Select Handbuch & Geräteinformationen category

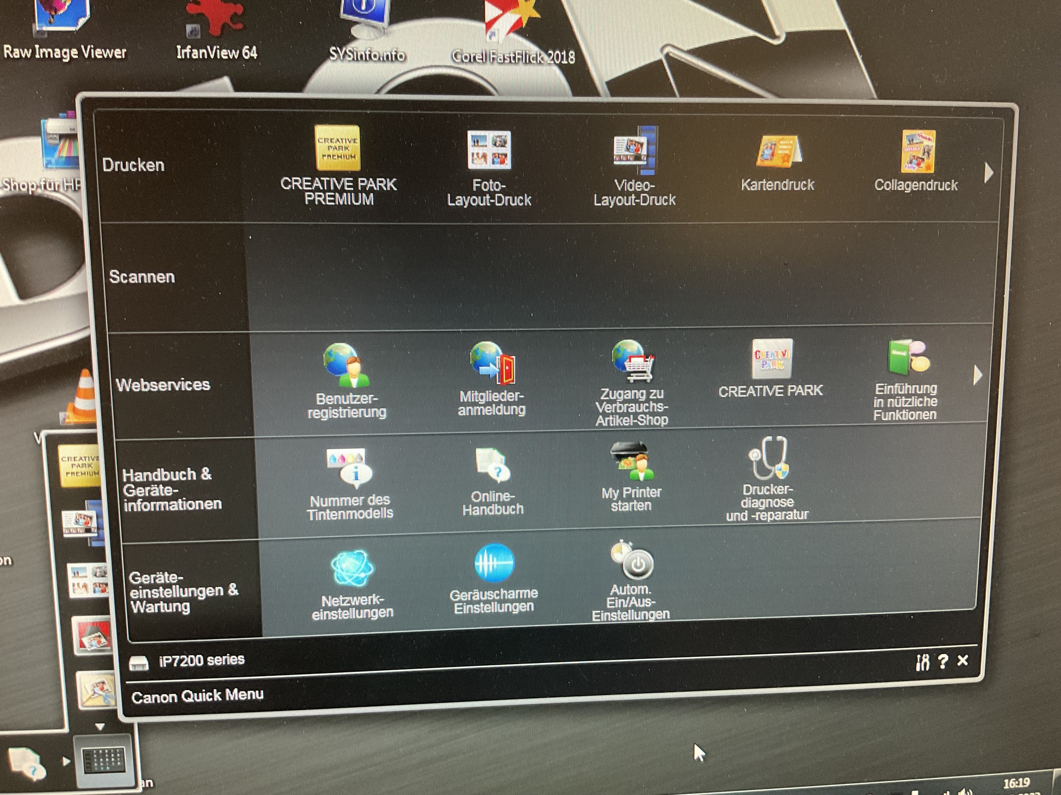pyautogui.click(x=171, y=489)
